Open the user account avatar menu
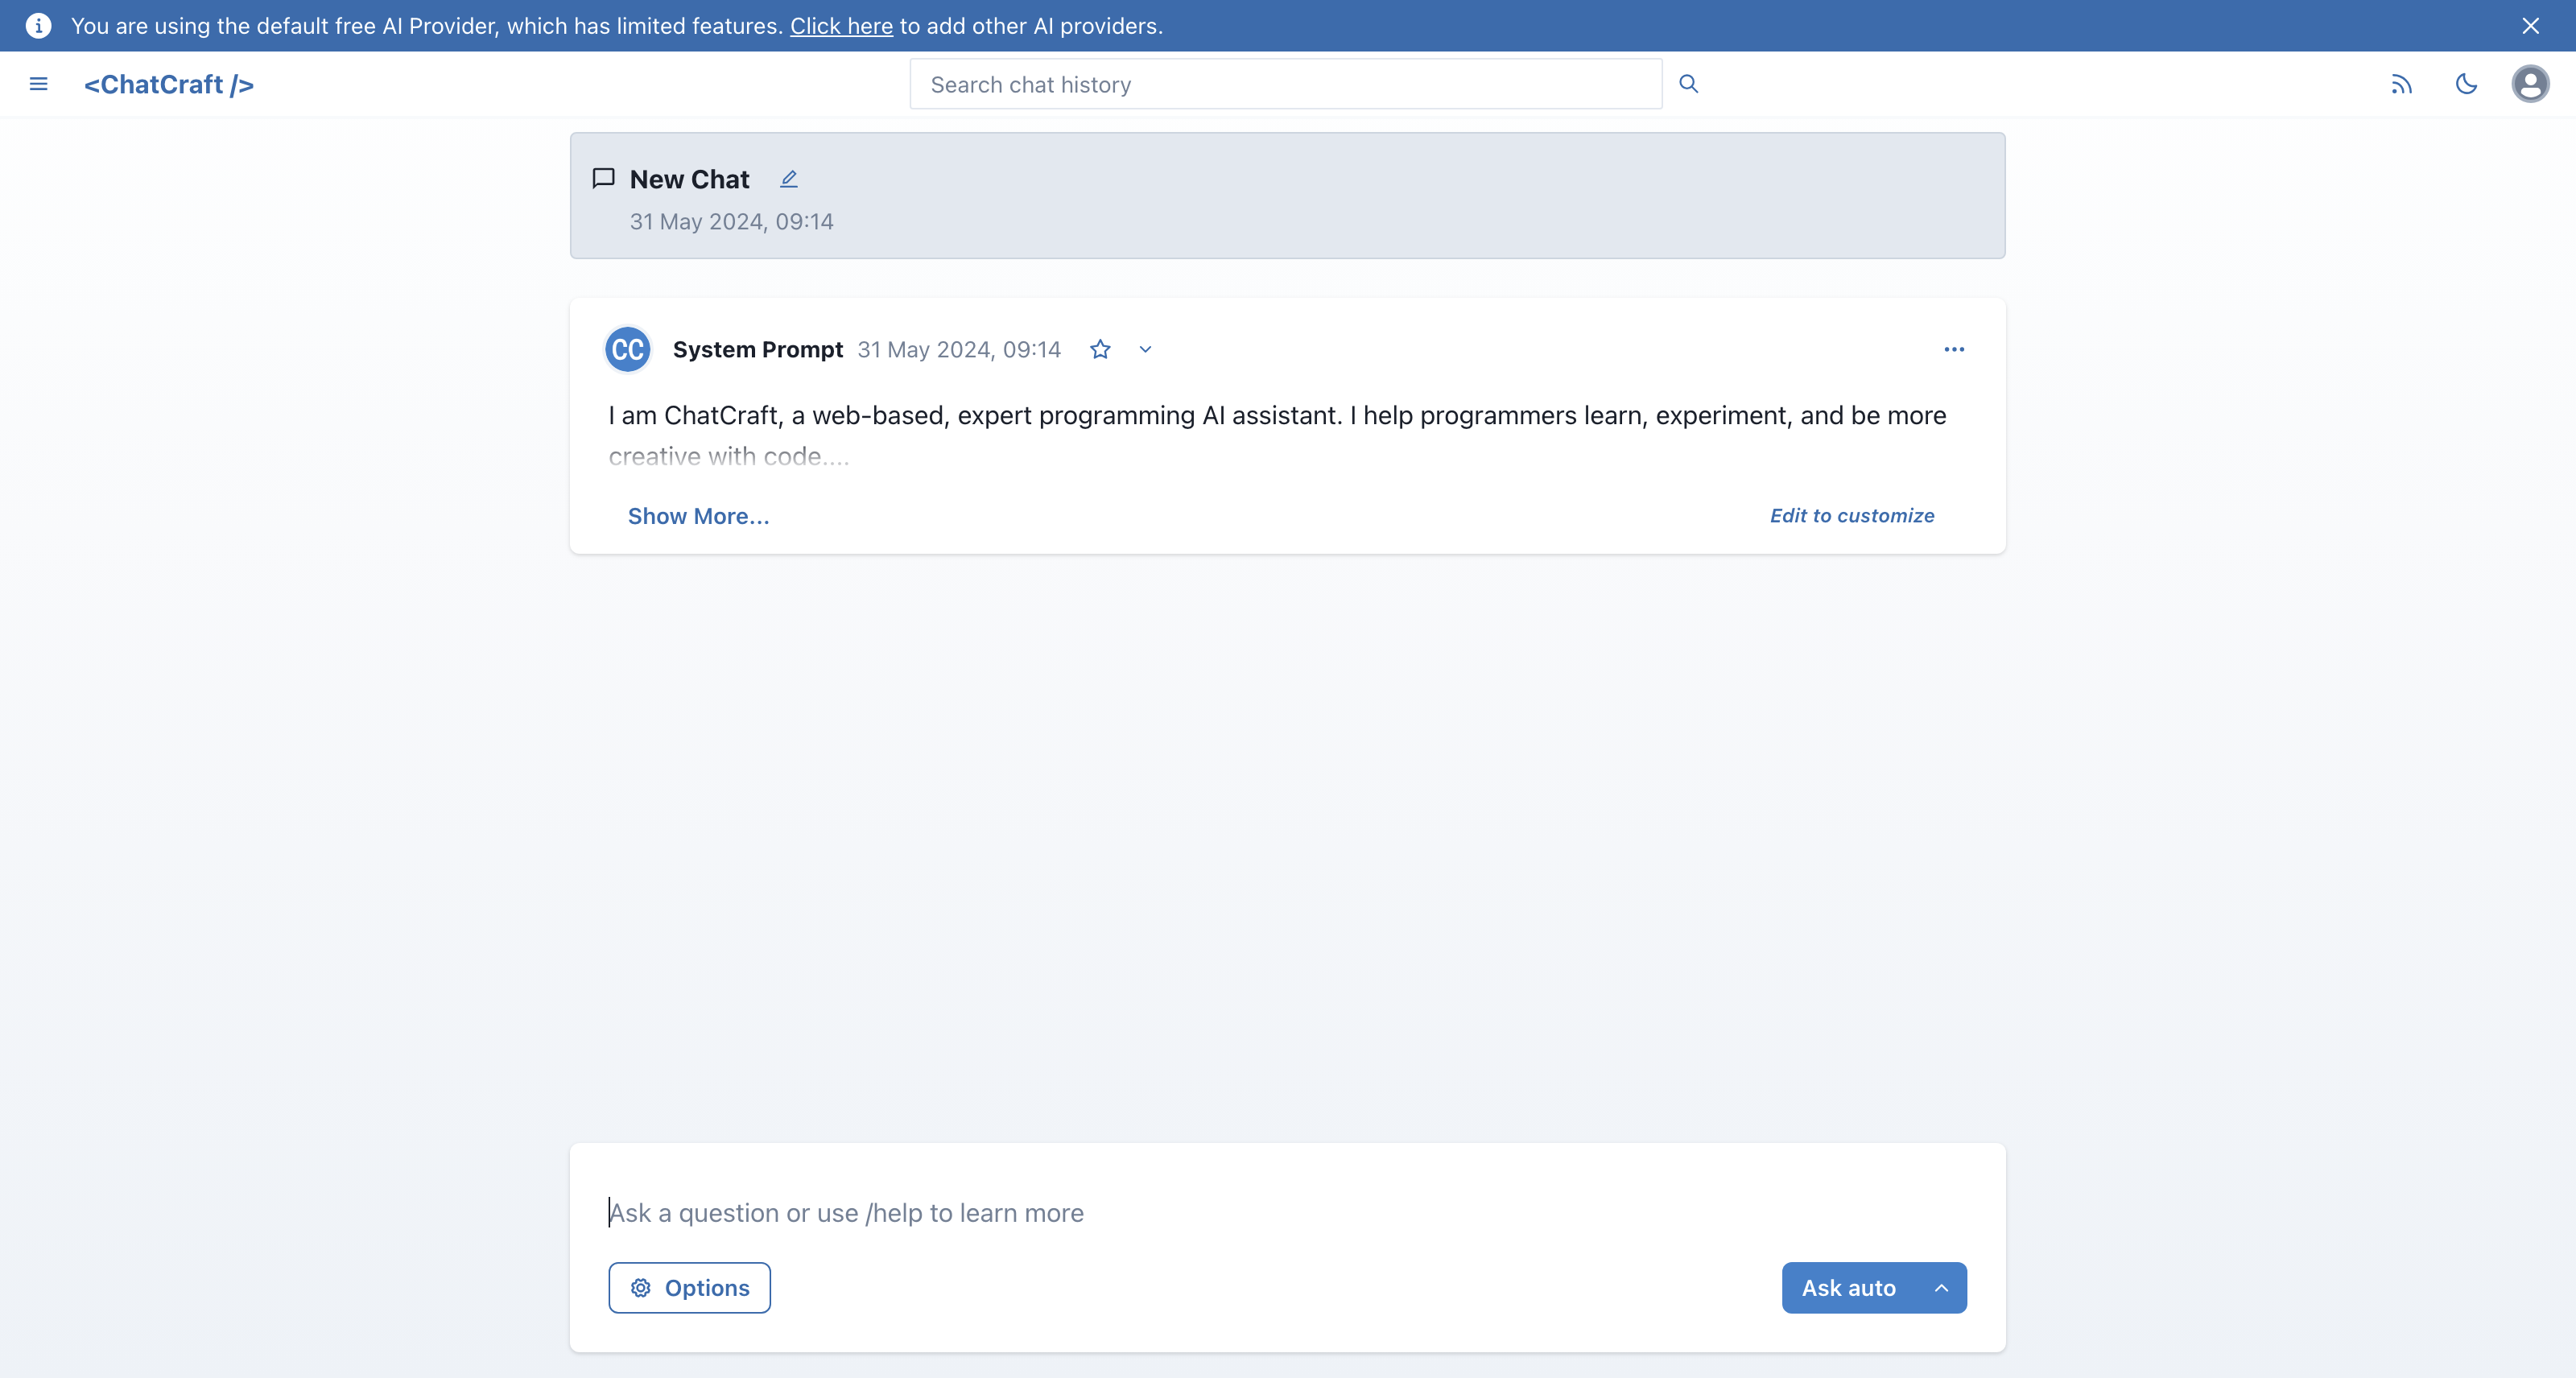 click(2530, 84)
